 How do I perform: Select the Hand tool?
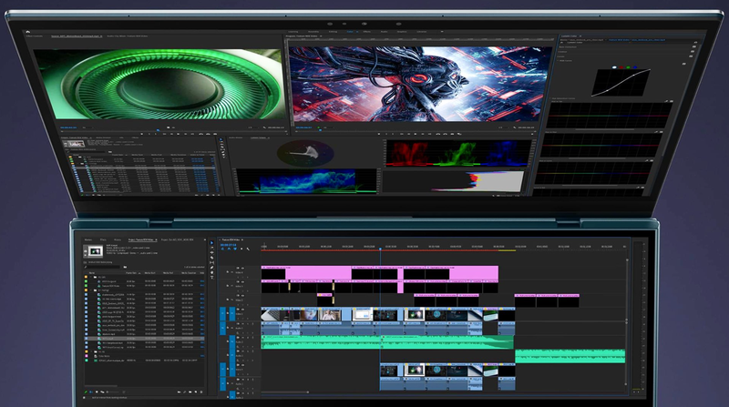(211, 273)
